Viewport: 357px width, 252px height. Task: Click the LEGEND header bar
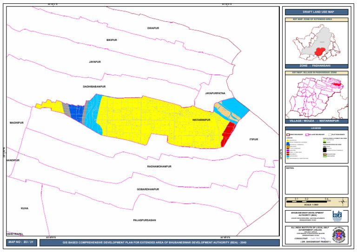coord(317,128)
